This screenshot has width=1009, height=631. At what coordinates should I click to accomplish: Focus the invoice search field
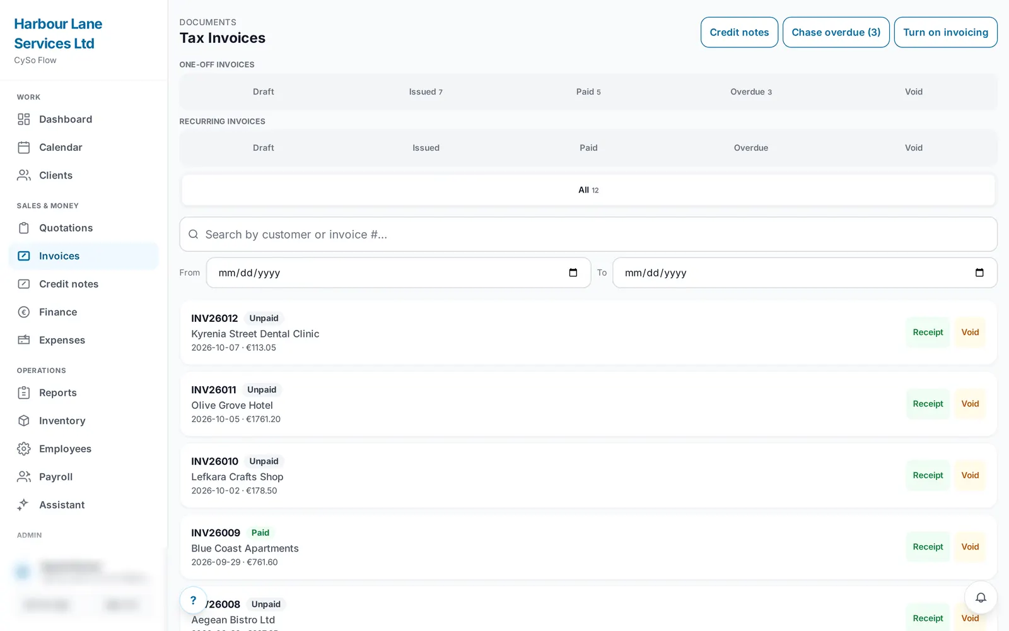click(x=588, y=234)
